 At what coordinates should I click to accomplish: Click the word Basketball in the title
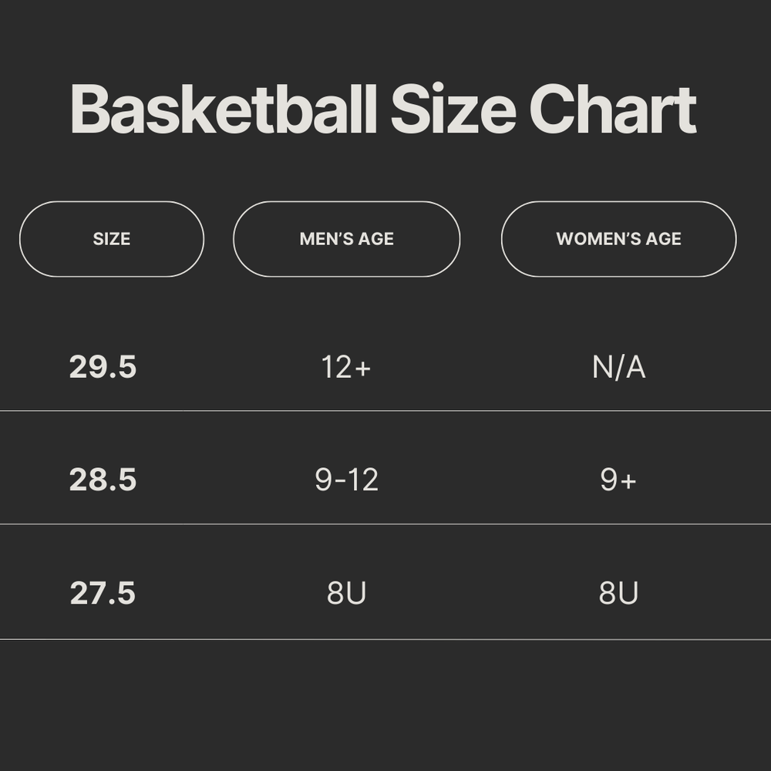point(224,110)
